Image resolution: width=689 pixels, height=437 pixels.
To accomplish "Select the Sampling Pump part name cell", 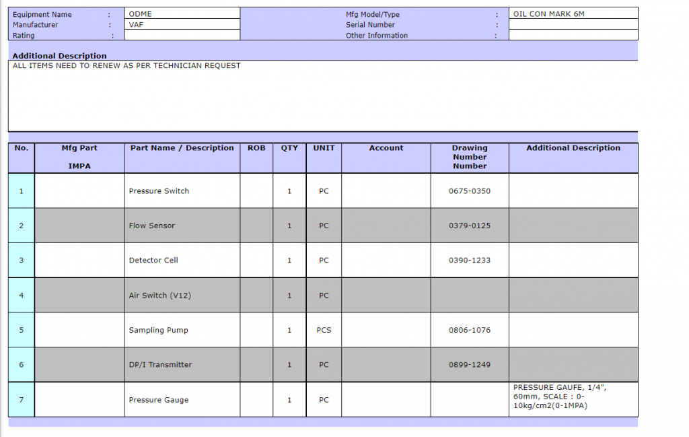I will tap(159, 331).
